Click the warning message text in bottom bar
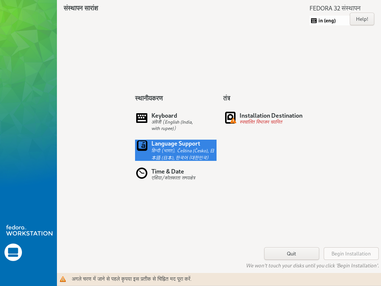 pos(132,279)
